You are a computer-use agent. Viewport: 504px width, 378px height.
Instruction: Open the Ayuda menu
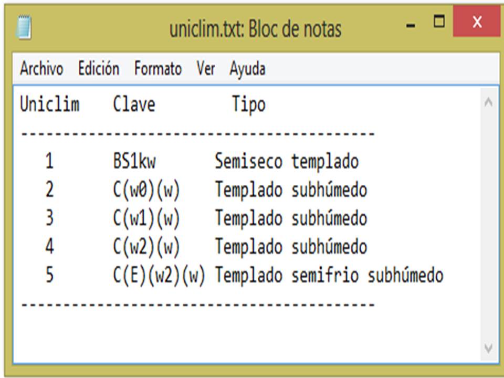247,69
